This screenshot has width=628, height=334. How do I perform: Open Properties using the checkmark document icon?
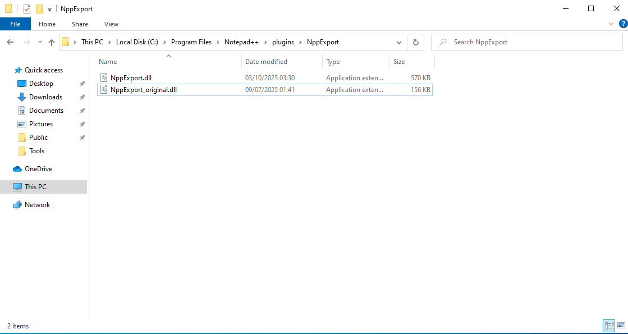click(x=26, y=8)
